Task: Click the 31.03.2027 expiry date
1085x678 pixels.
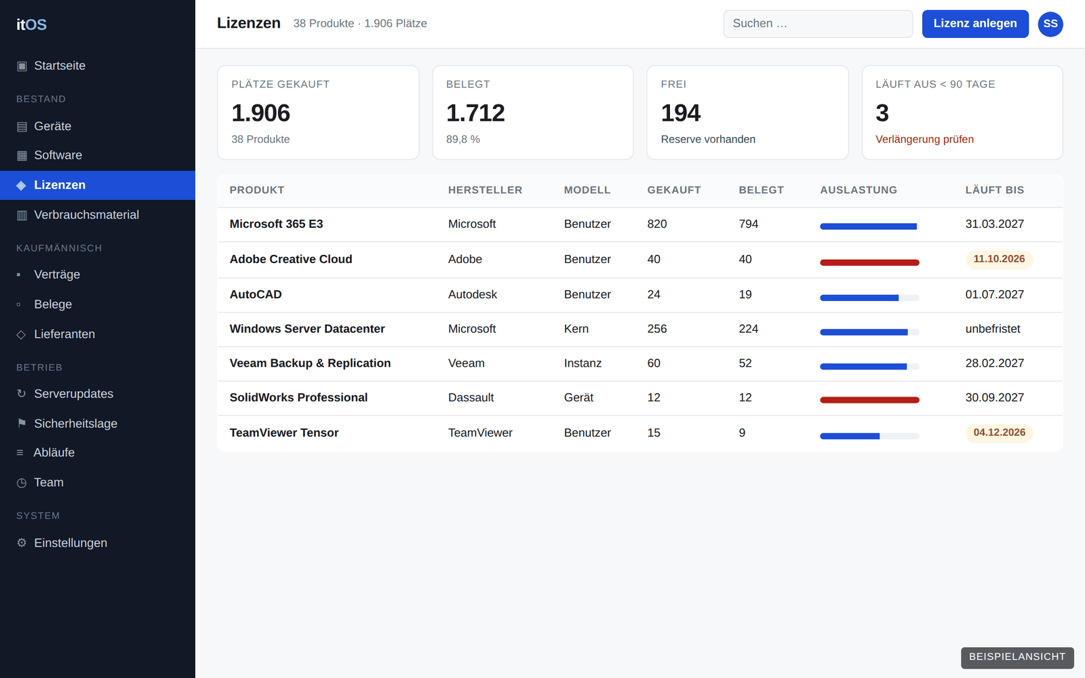Action: (x=995, y=224)
